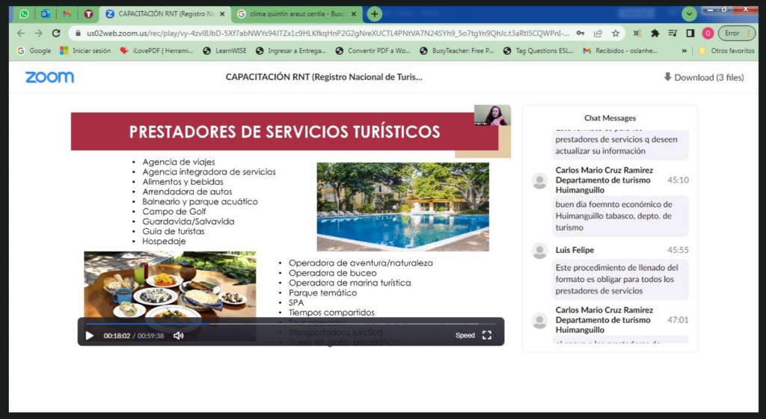Close the CAPACITACIÓN RNT tab

click(x=222, y=14)
